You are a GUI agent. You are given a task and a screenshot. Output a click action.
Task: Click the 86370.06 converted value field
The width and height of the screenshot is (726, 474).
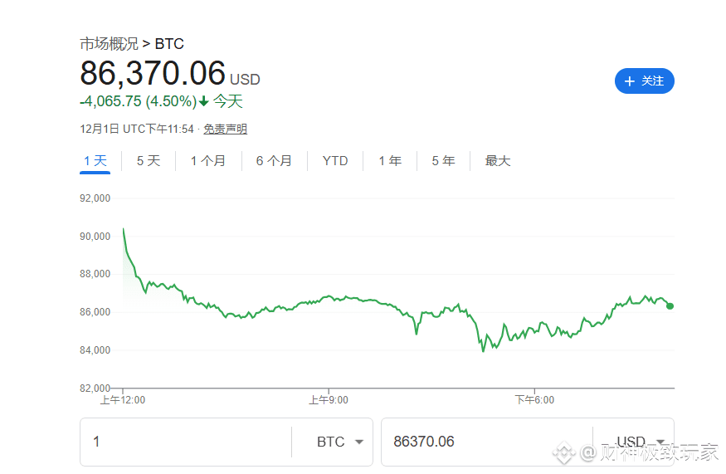click(485, 442)
